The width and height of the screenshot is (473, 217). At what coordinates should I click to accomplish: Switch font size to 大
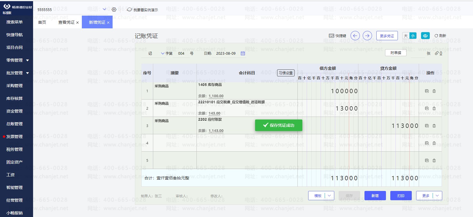pyautogui.click(x=406, y=36)
